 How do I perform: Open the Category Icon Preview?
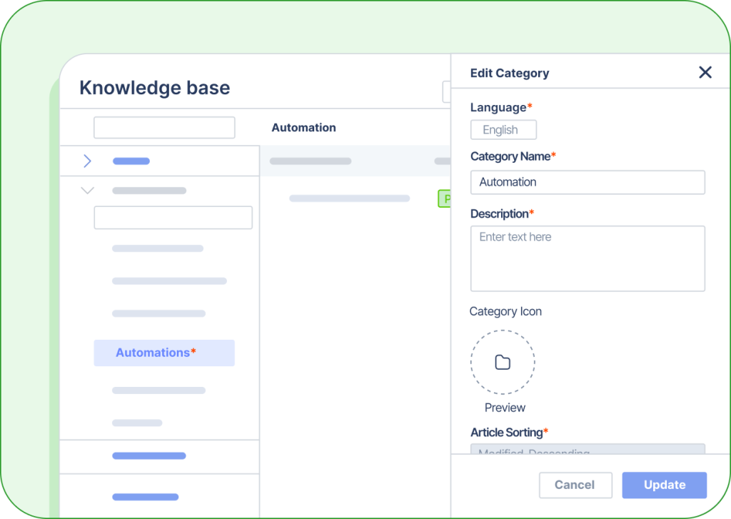[x=505, y=408]
